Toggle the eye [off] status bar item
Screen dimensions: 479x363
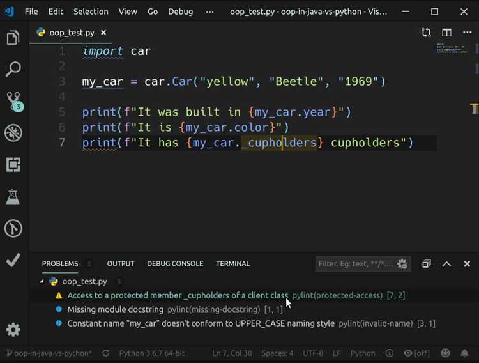point(416,353)
